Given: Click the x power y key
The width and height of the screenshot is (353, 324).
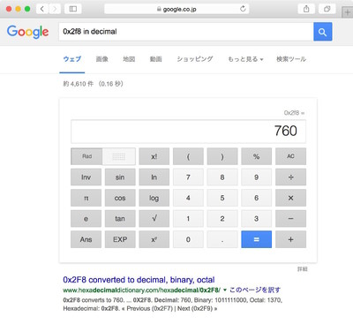Looking at the screenshot, I should (154, 239).
